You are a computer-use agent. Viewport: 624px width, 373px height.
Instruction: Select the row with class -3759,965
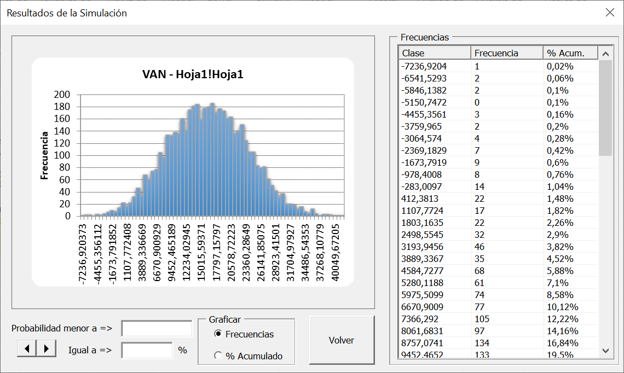[499, 126]
